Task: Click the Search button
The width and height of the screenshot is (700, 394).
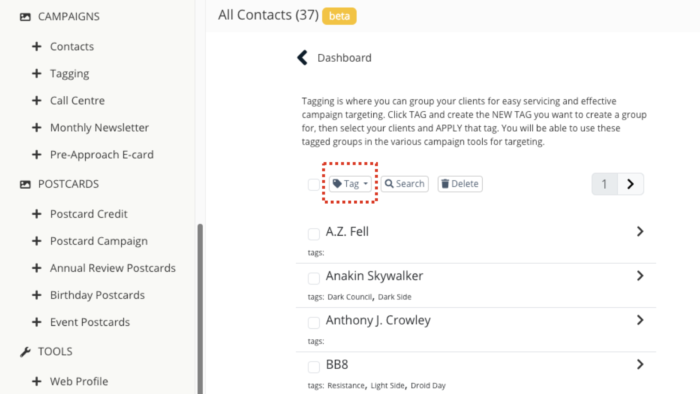Action: click(x=404, y=184)
